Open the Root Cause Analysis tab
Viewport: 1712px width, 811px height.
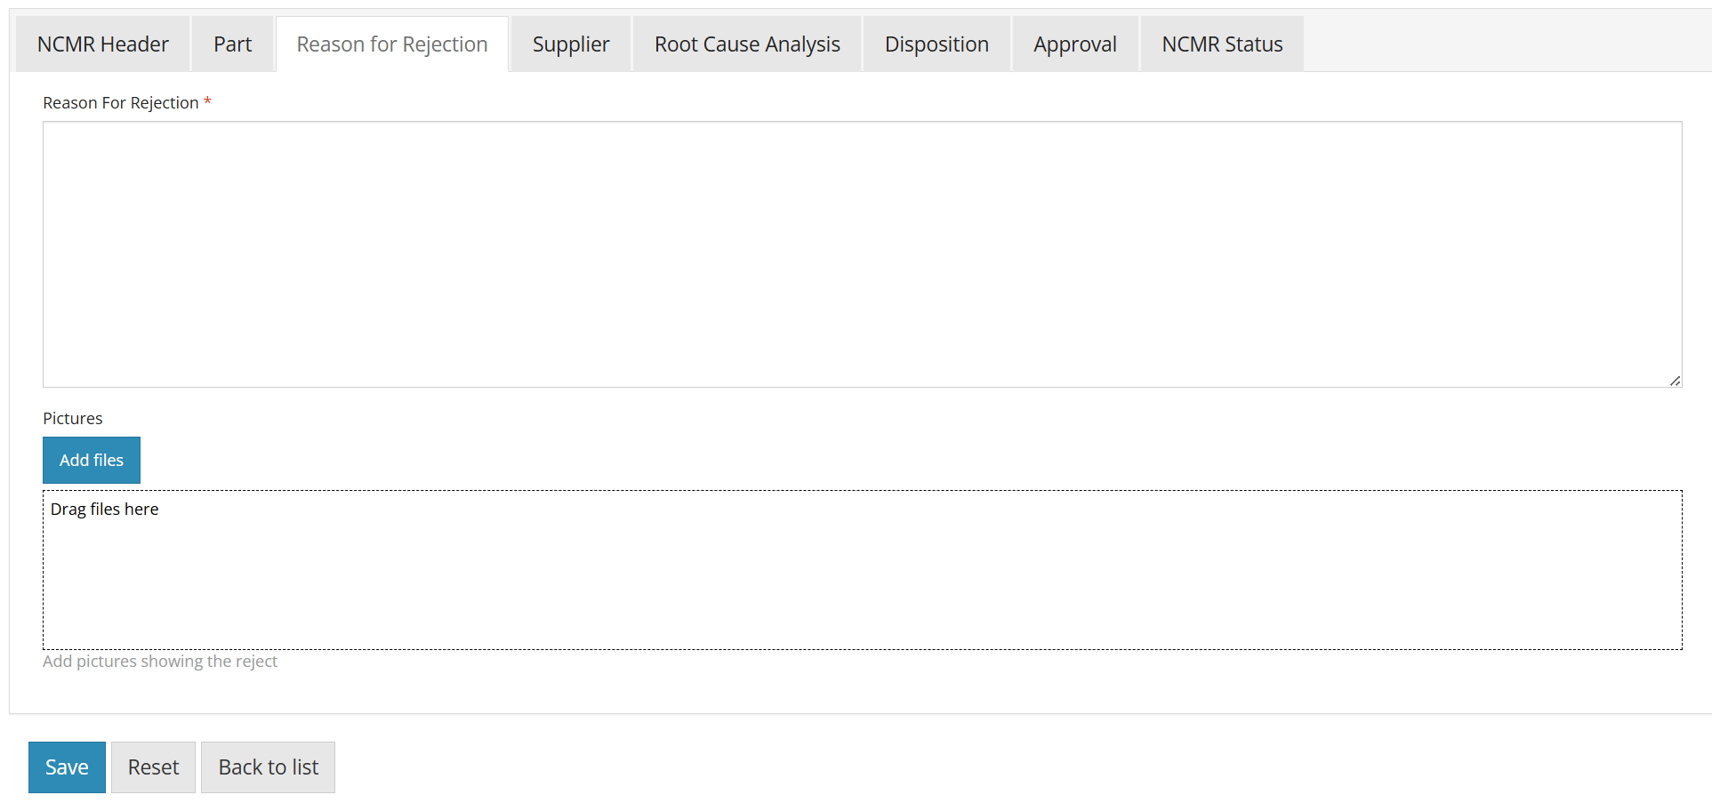pyautogui.click(x=746, y=43)
